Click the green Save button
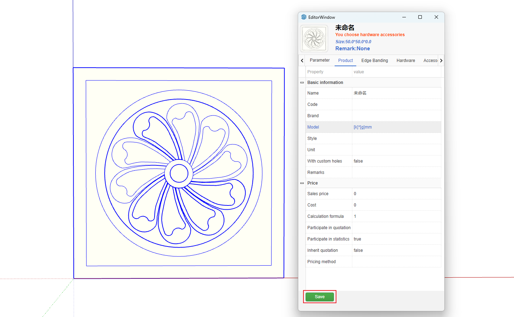 [319, 297]
